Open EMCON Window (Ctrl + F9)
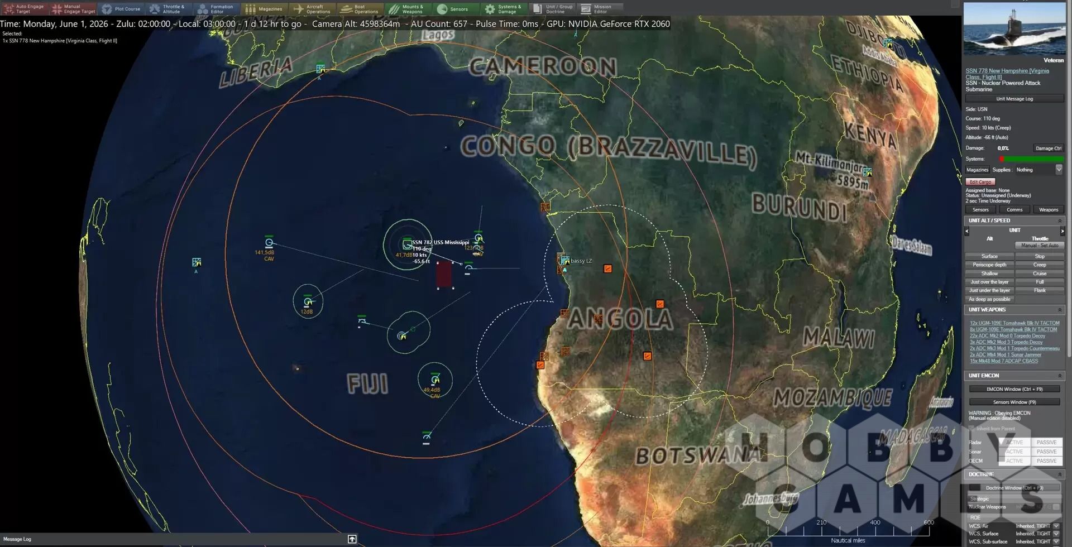Viewport: 1072px width, 547px height. [x=1014, y=389]
